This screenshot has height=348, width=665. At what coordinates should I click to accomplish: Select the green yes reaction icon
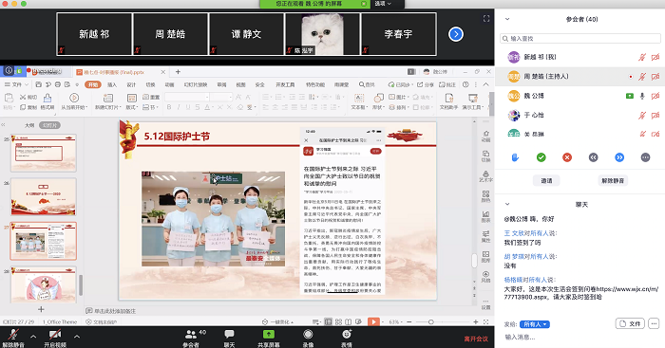pyautogui.click(x=541, y=157)
